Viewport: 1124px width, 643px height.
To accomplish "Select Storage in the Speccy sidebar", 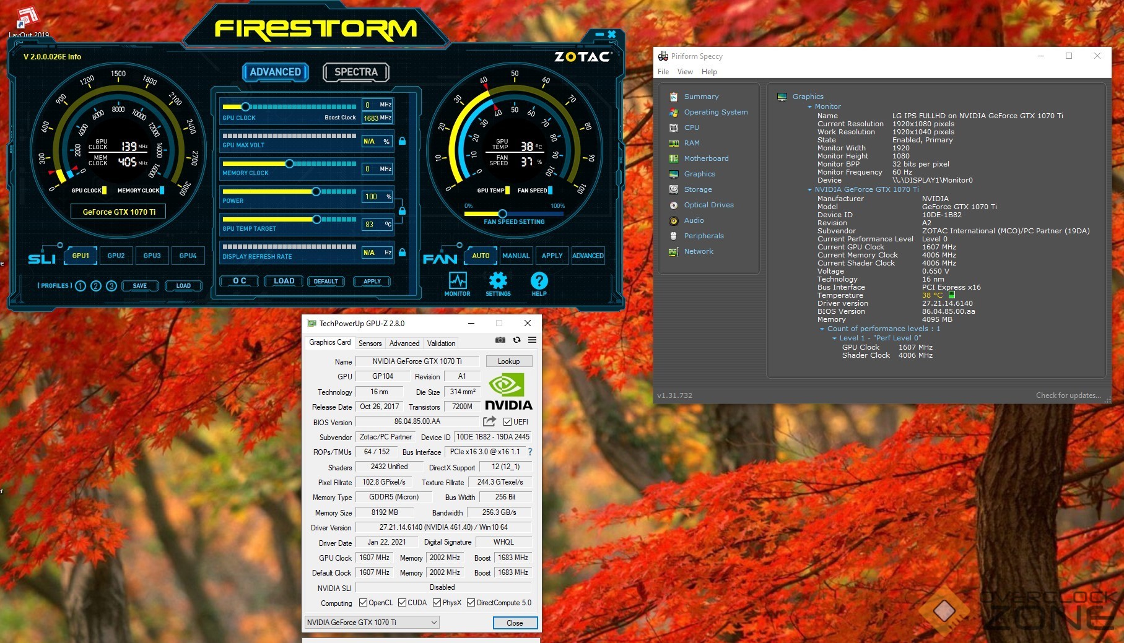I will point(697,189).
